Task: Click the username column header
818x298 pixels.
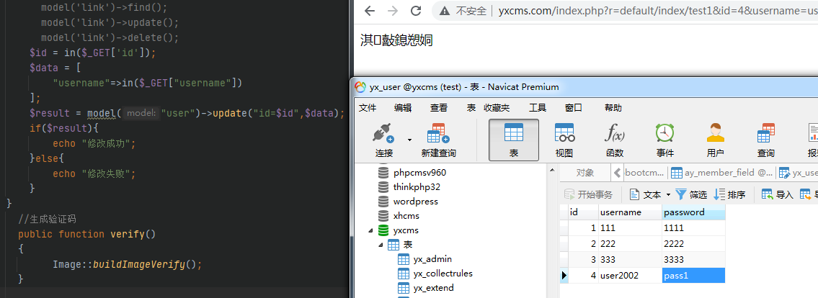Action: (630, 212)
